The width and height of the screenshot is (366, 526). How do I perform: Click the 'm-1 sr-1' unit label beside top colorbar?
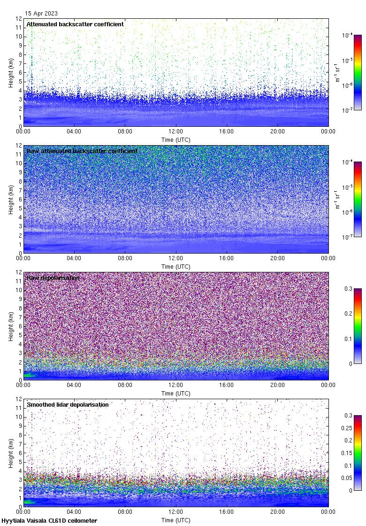(x=338, y=72)
